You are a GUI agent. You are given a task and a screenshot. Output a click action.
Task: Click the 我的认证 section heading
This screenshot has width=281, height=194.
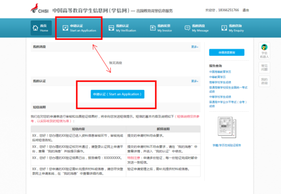pos(39,81)
